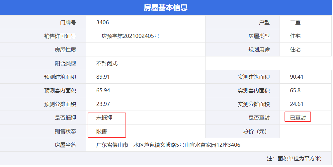This screenshot has height=167, width=333.
Task: Select the 实测分摊面积 label
Action: [254, 104]
